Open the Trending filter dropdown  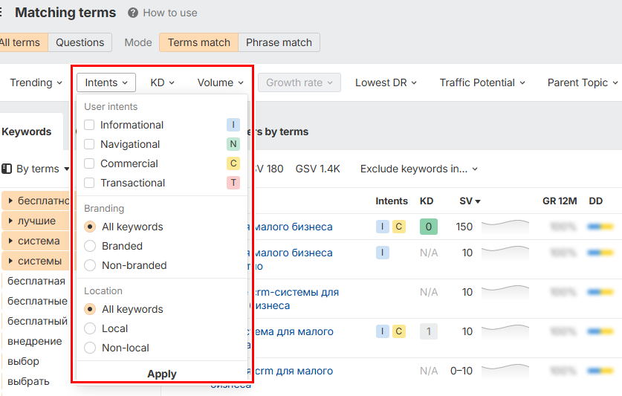tap(36, 82)
